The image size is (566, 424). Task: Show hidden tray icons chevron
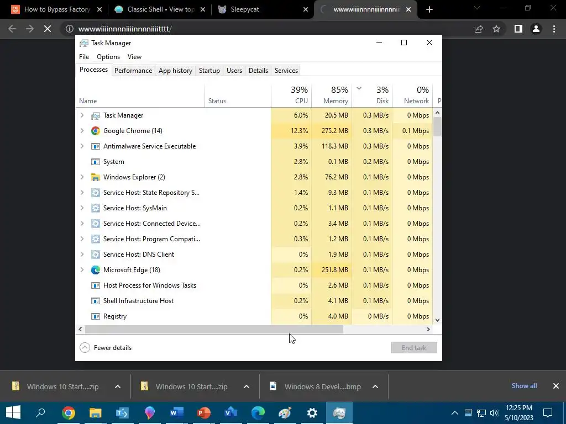455,413
